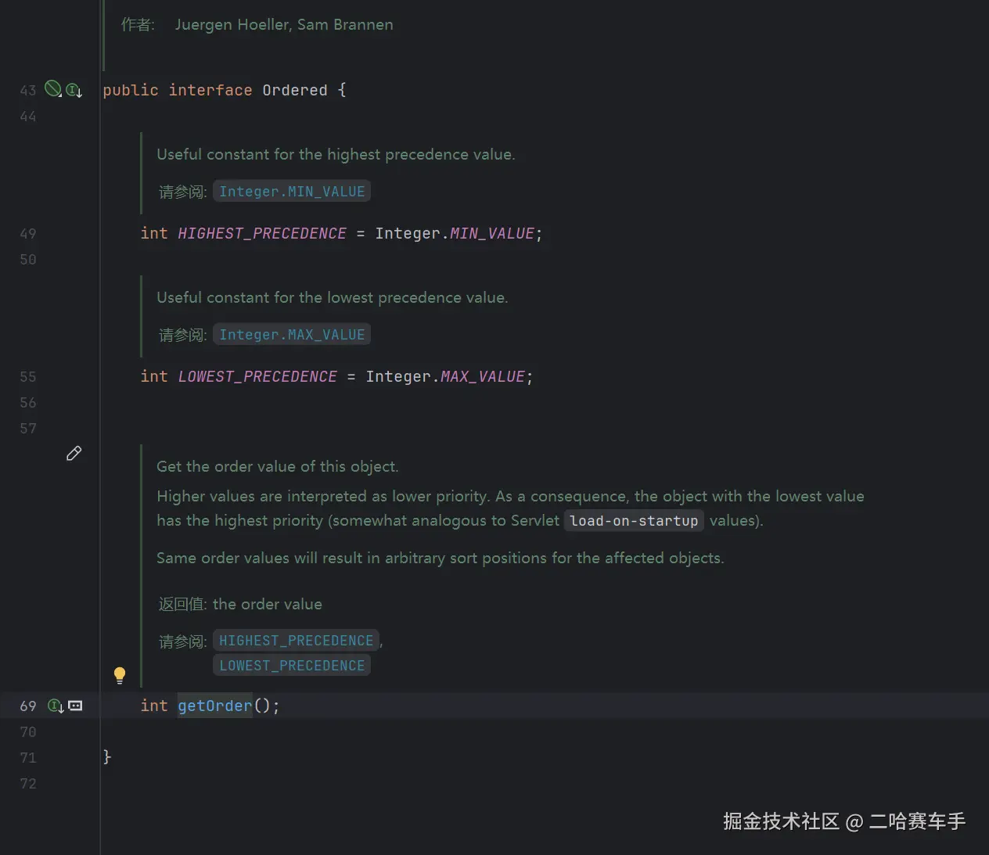Open implemented-methods gutter icon at line 69
Screen dimensions: 989x855
tap(56, 706)
